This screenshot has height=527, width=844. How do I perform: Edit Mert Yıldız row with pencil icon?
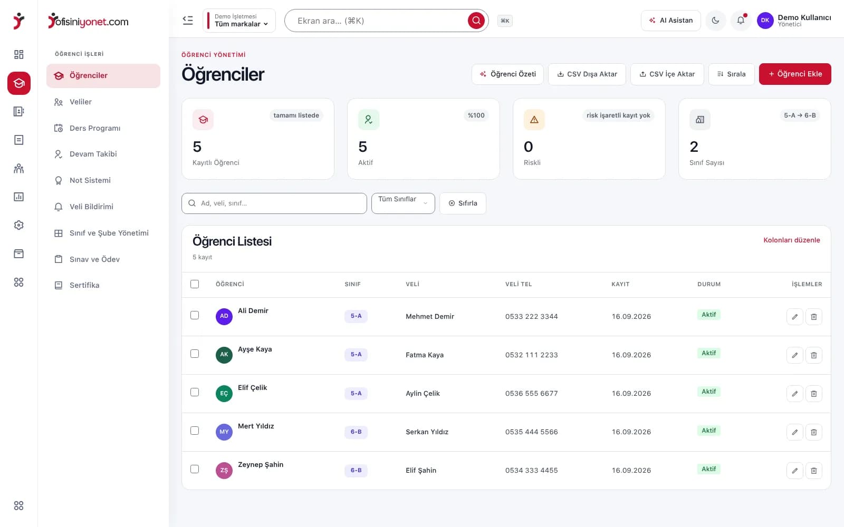[794, 432]
